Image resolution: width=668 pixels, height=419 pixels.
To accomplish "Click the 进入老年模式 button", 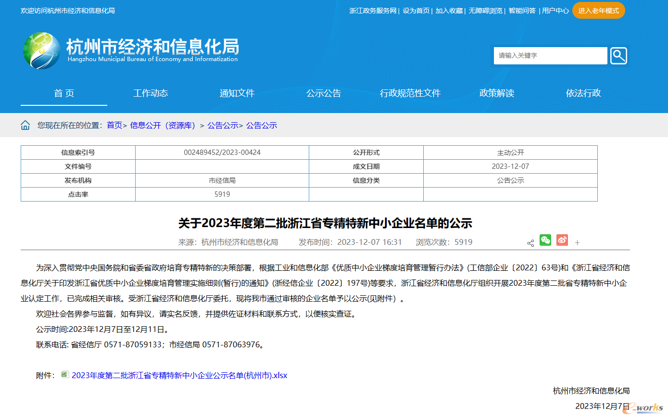I will [x=598, y=10].
